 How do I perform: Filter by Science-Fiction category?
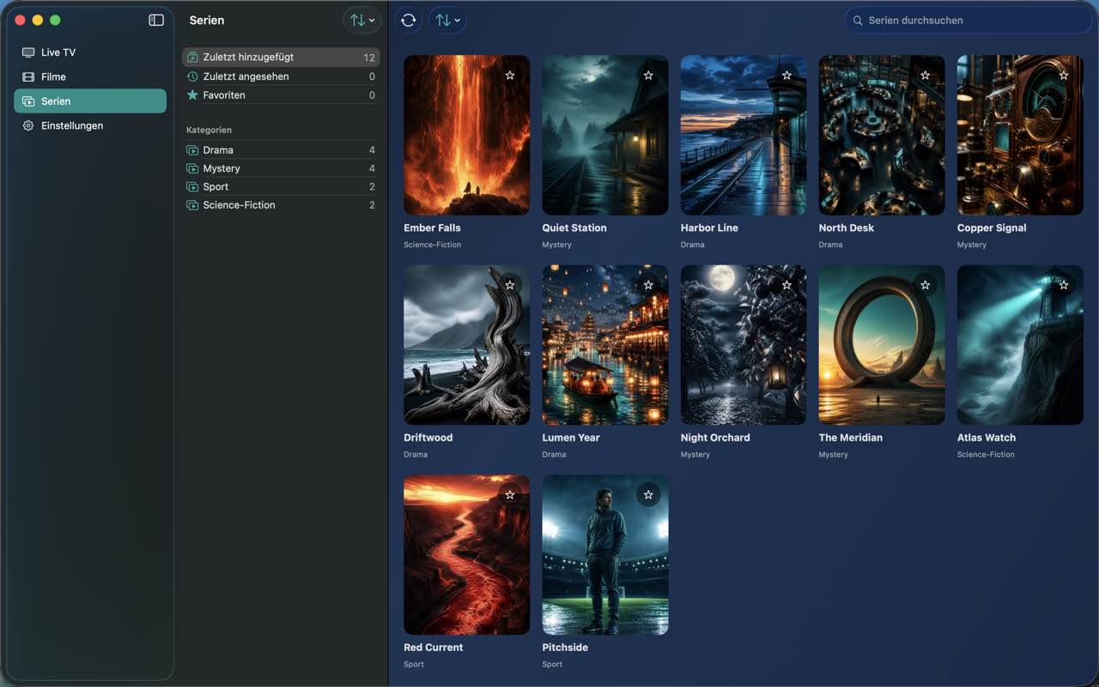click(x=281, y=205)
